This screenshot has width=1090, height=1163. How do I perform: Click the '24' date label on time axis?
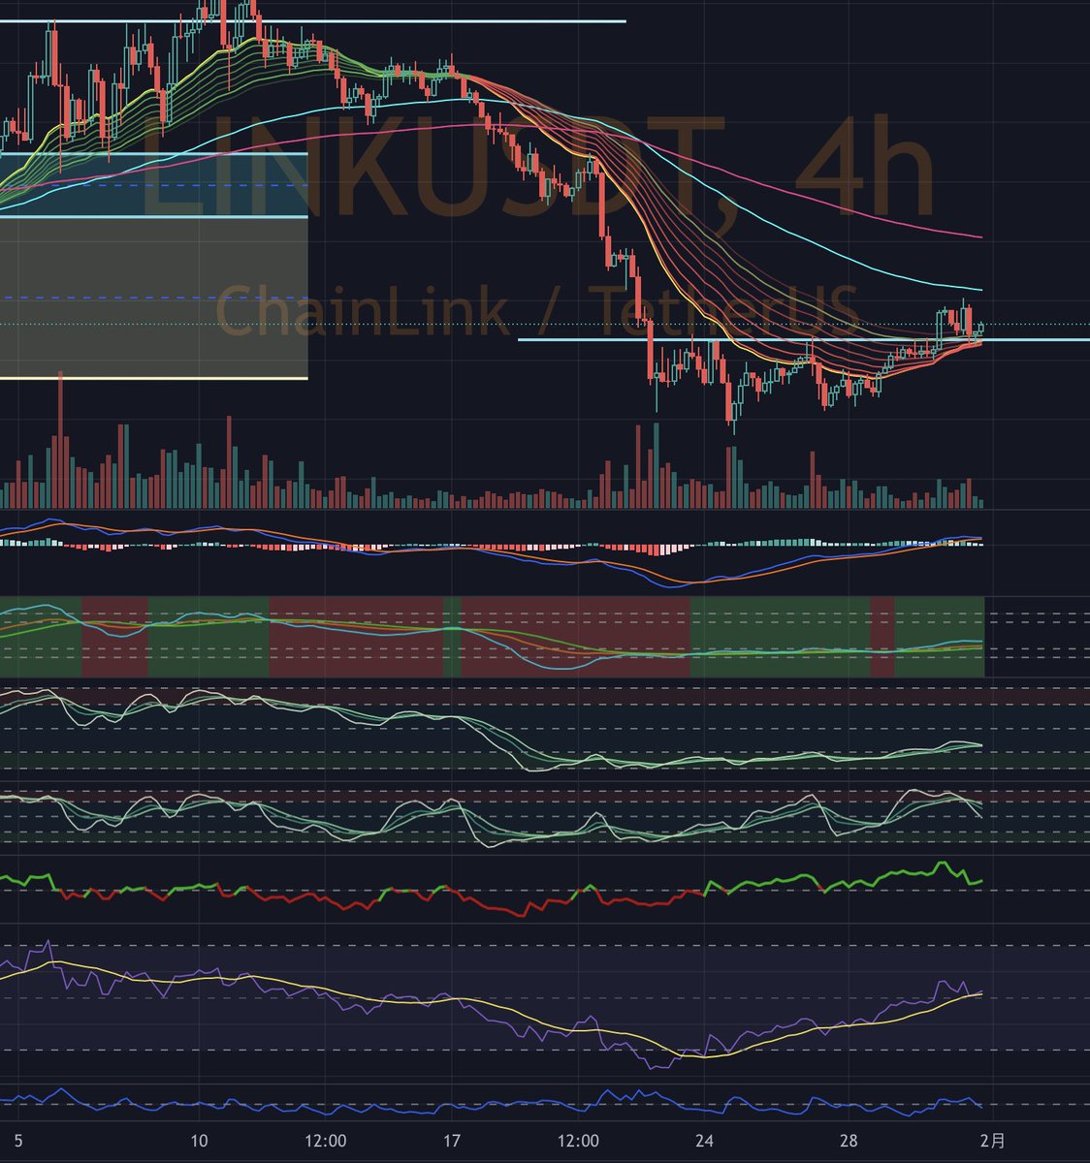pyautogui.click(x=705, y=1141)
